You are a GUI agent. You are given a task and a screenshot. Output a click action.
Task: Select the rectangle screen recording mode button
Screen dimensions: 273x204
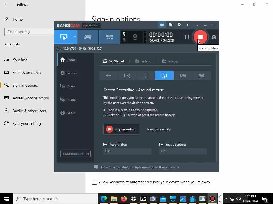coord(63,37)
